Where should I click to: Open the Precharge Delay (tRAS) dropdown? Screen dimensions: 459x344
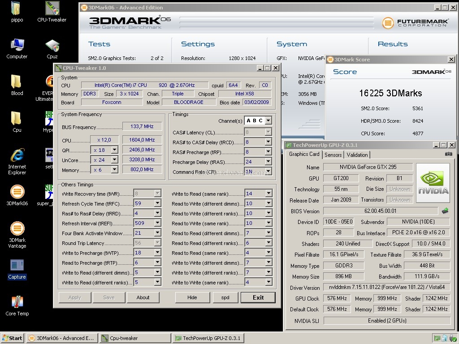click(268, 161)
